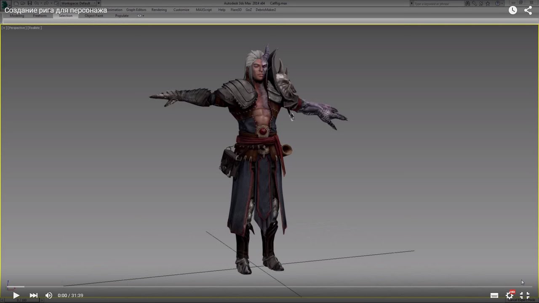Expand the quick access toolbar options arrow
This screenshot has width=539, height=303.
pyautogui.click(x=99, y=3)
